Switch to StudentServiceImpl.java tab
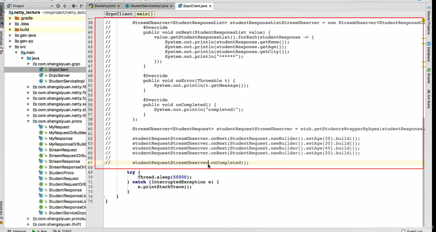Screen dimensions: 436x232 click(x=149, y=6)
